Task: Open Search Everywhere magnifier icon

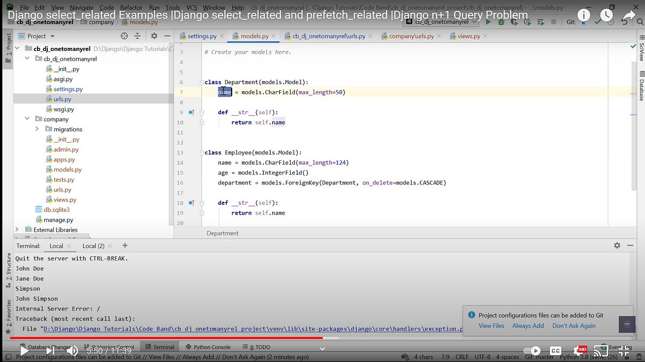Action: [640, 21]
